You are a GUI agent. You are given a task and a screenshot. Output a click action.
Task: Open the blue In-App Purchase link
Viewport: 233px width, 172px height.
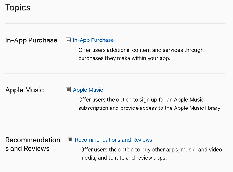[93, 40]
